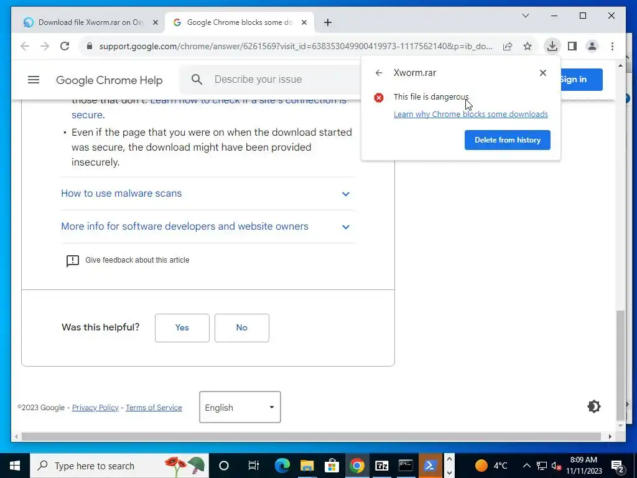The width and height of the screenshot is (637, 478).
Task: Open the notification center icon
Action: pos(618,466)
